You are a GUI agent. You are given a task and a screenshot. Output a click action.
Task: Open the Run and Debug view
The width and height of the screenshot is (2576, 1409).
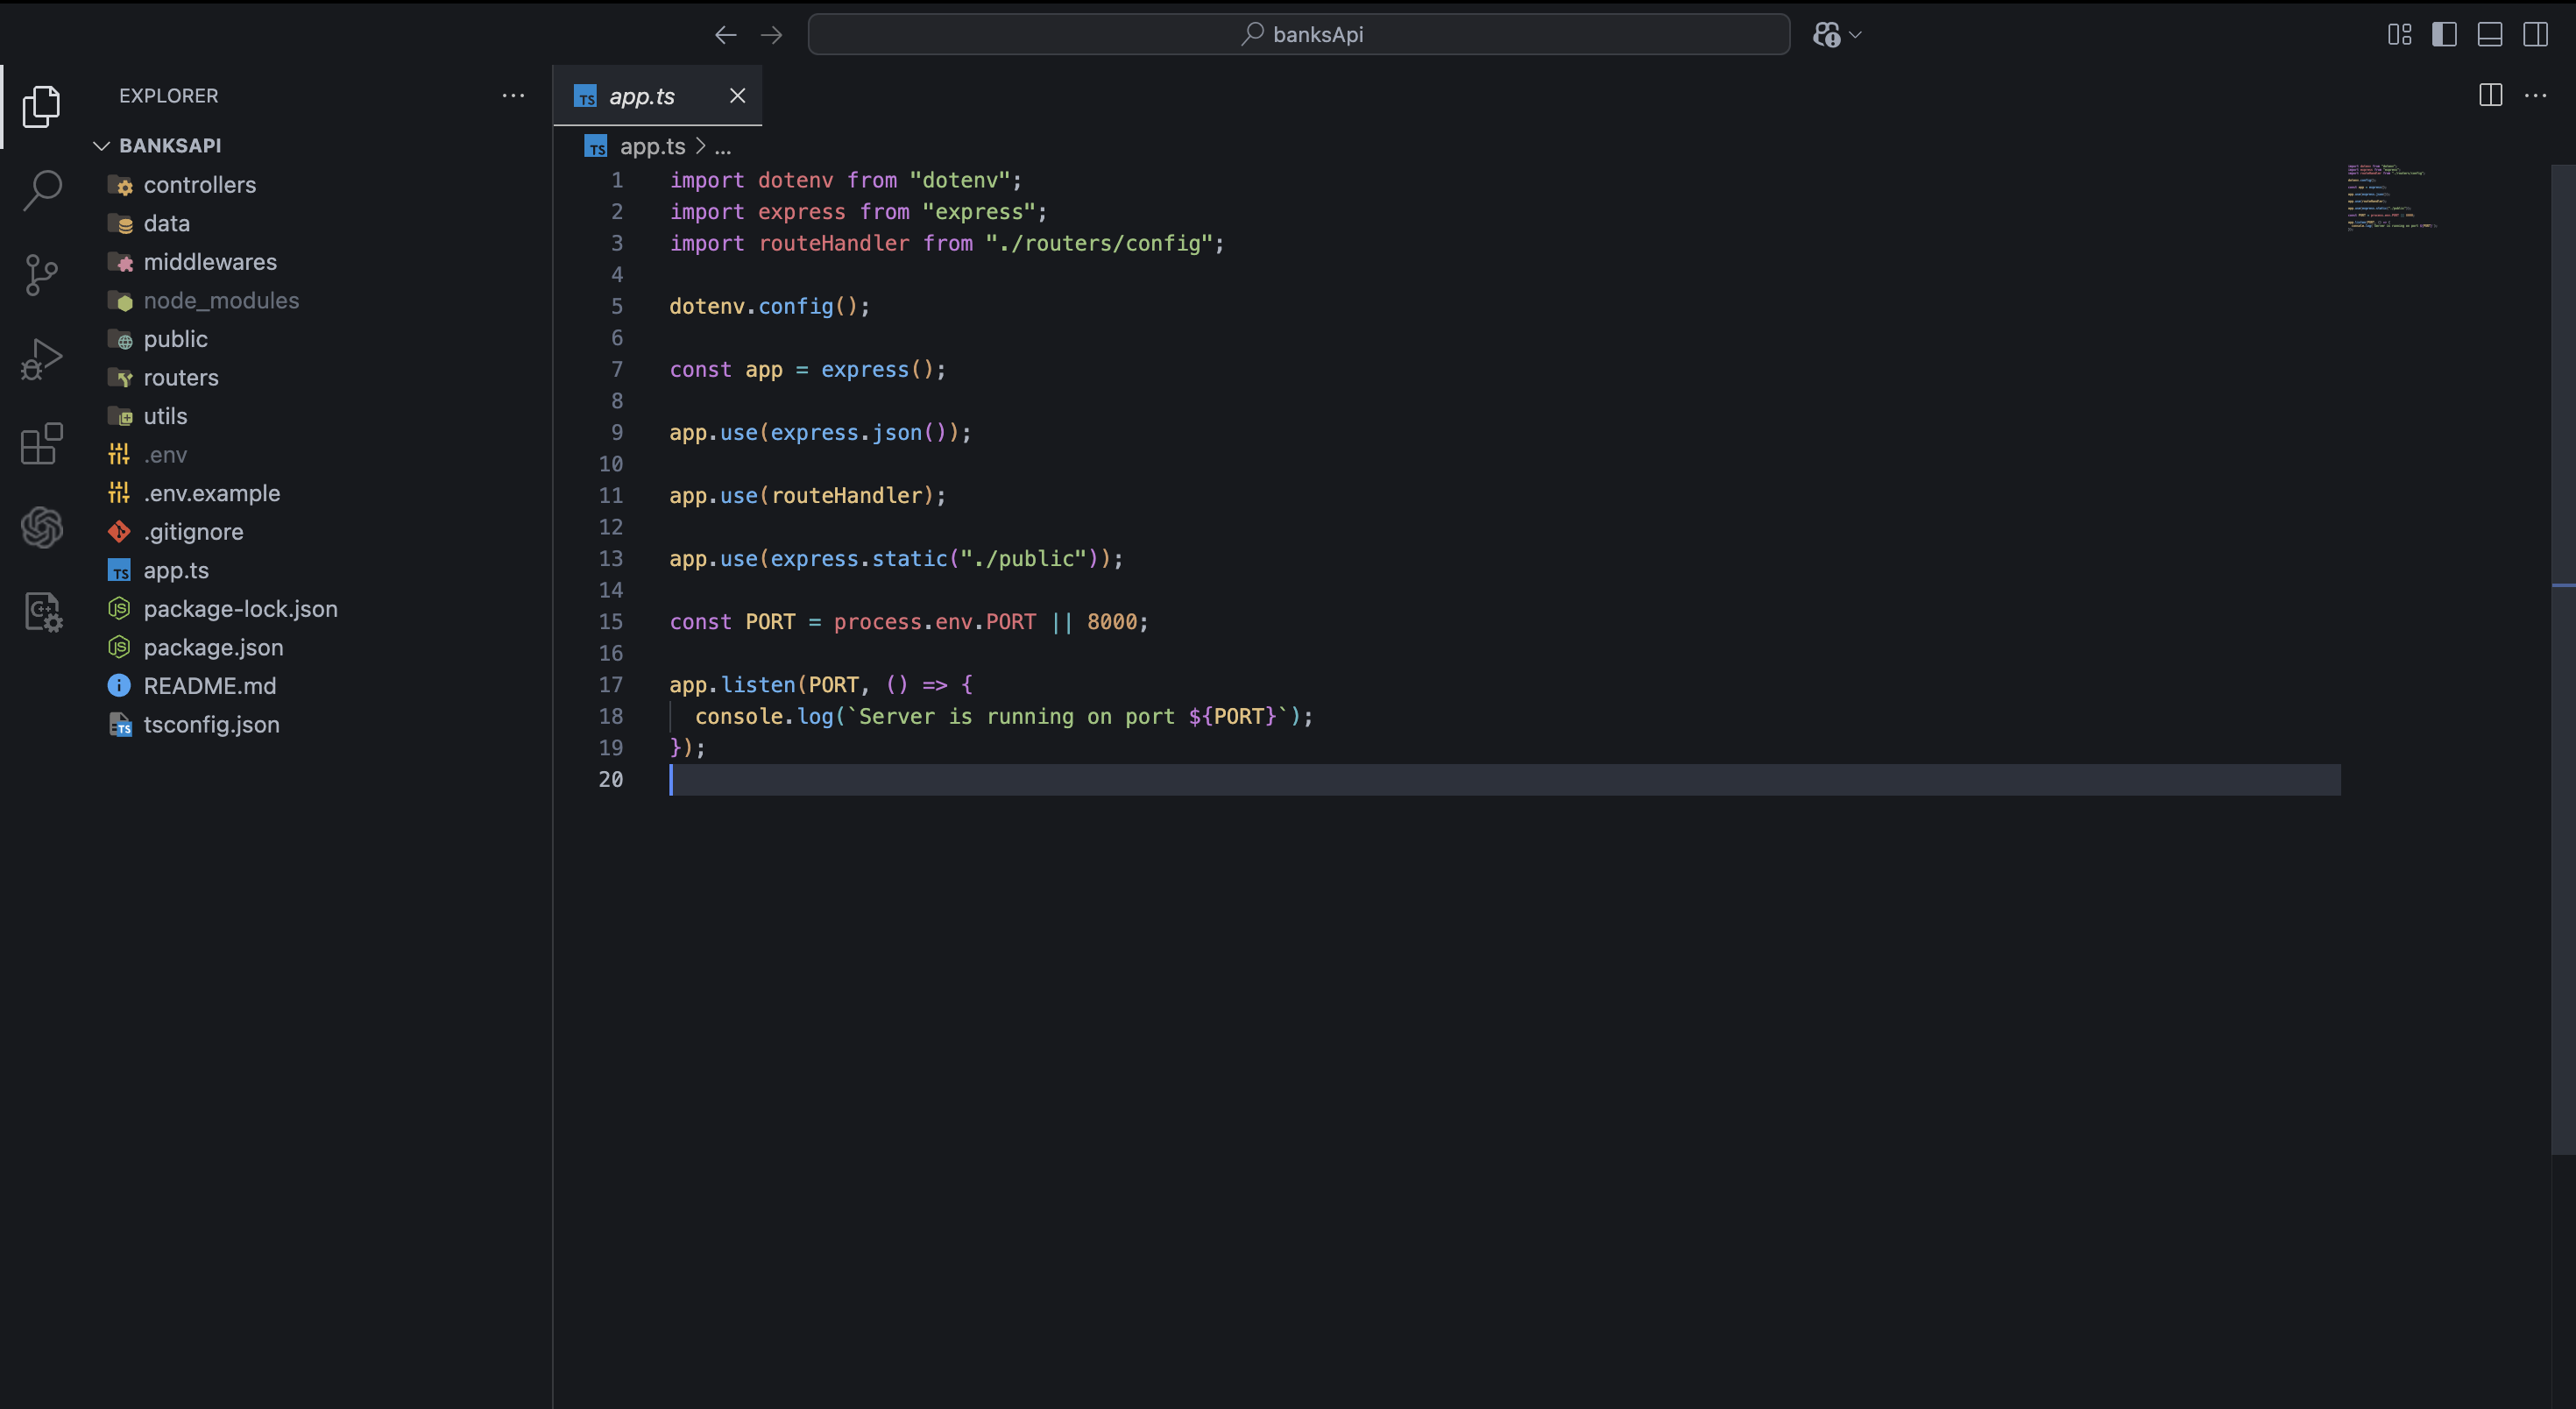[x=42, y=359]
